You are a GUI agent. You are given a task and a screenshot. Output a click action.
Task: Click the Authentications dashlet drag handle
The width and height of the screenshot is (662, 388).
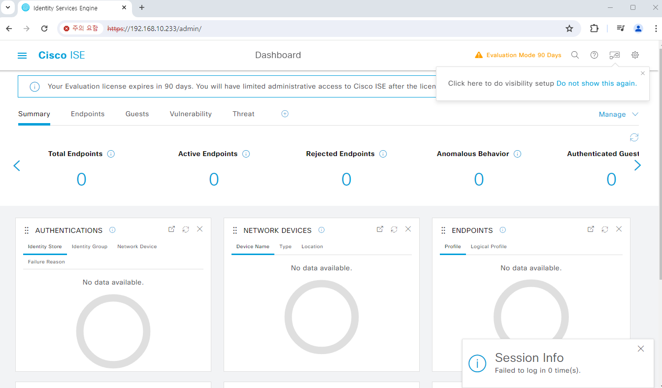click(x=27, y=230)
